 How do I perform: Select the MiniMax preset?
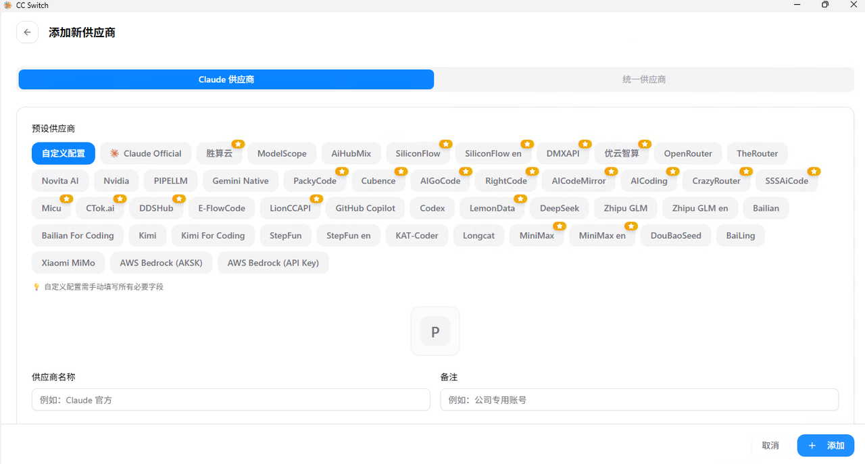pos(537,236)
